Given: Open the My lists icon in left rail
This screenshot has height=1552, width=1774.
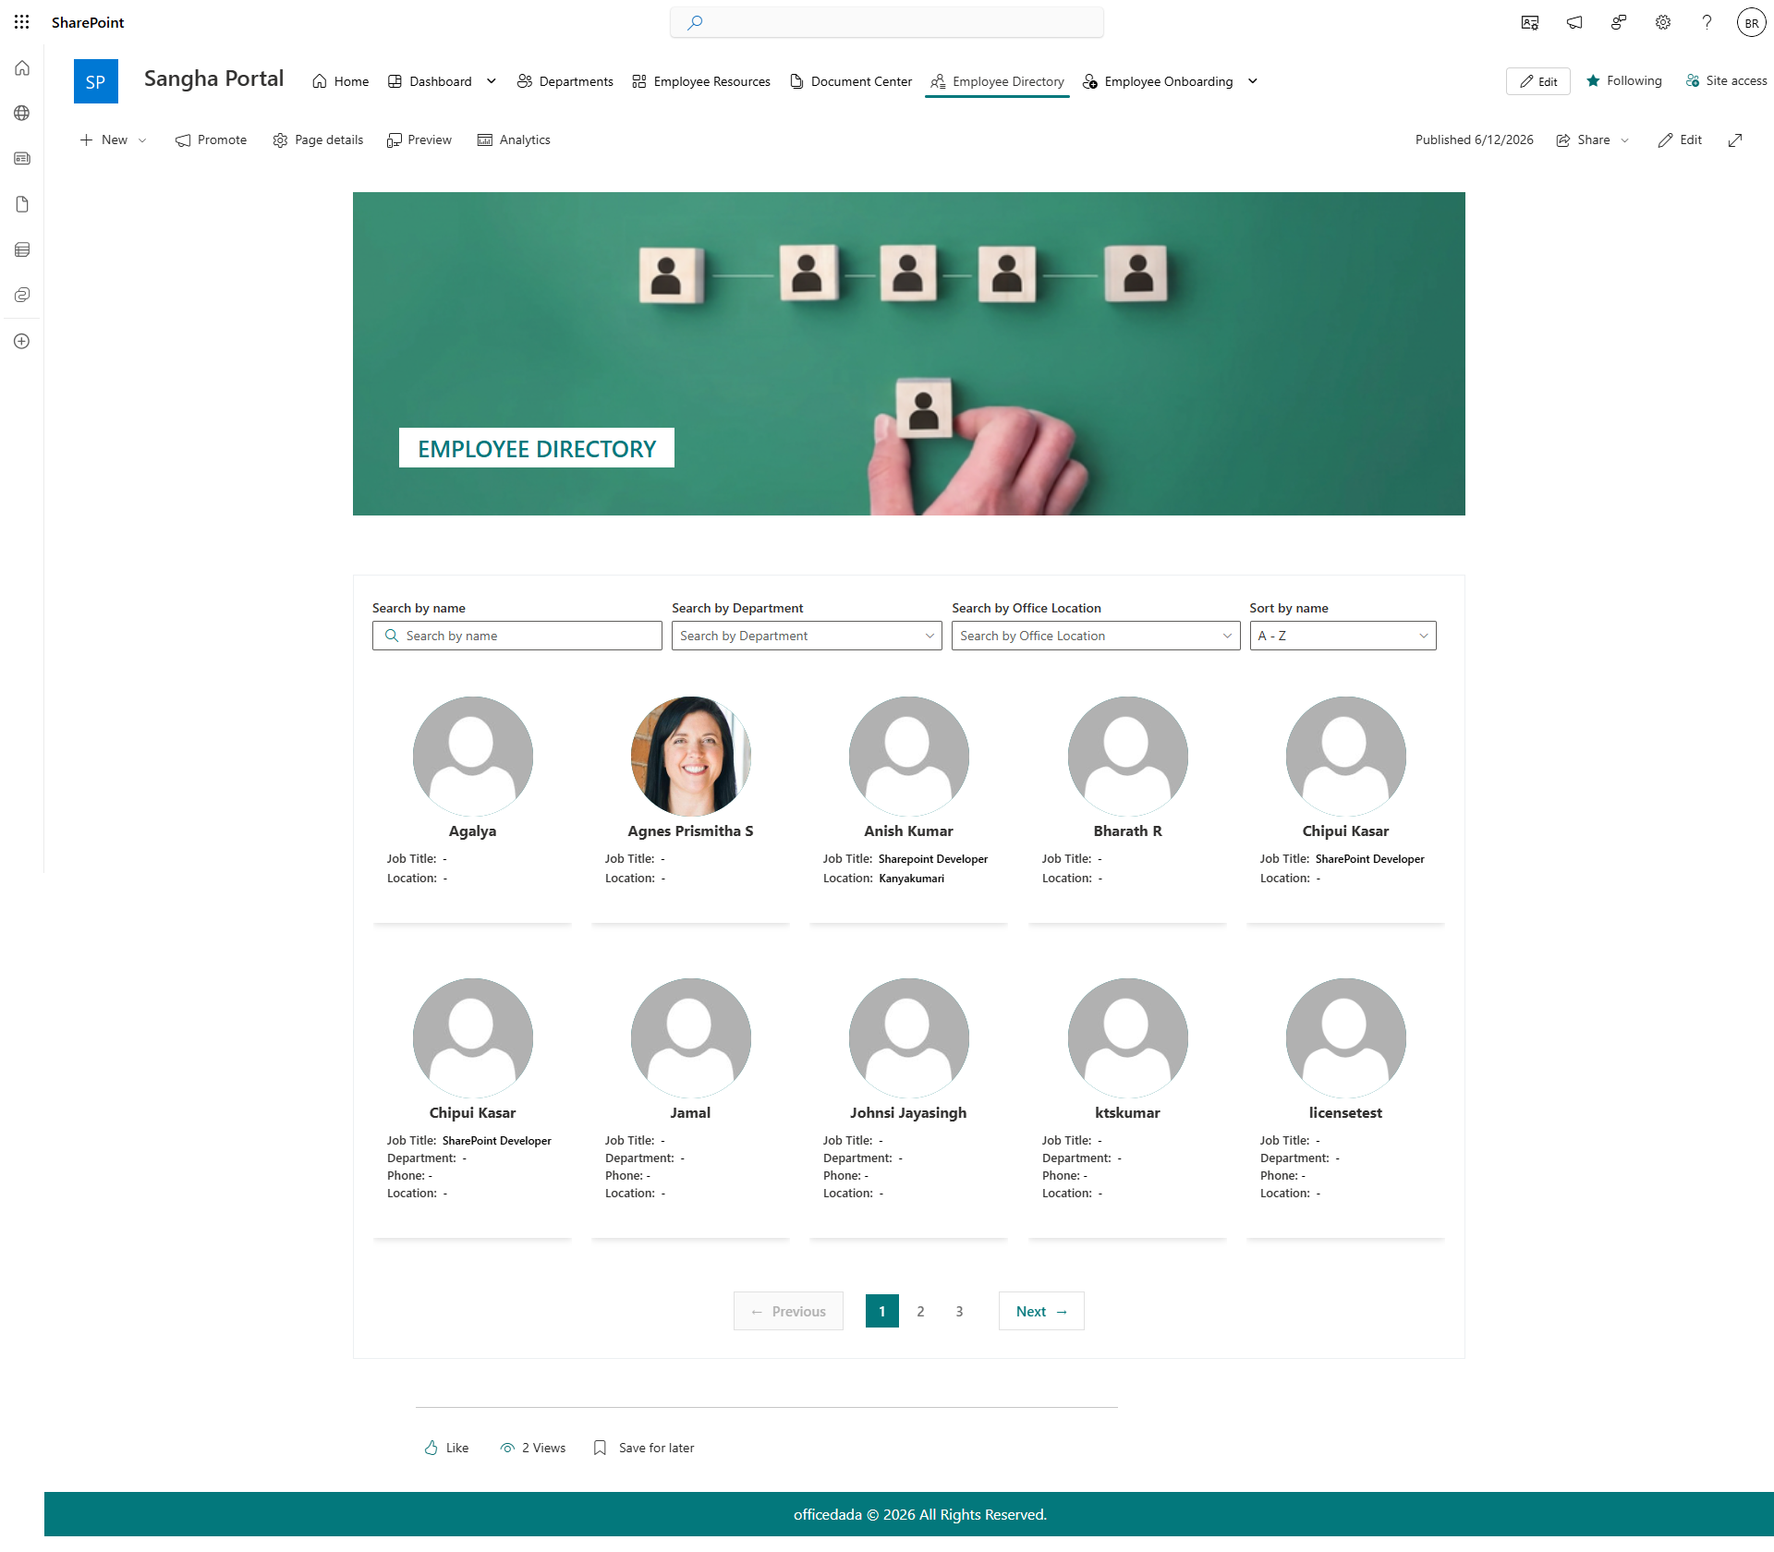Looking at the screenshot, I should click(22, 249).
